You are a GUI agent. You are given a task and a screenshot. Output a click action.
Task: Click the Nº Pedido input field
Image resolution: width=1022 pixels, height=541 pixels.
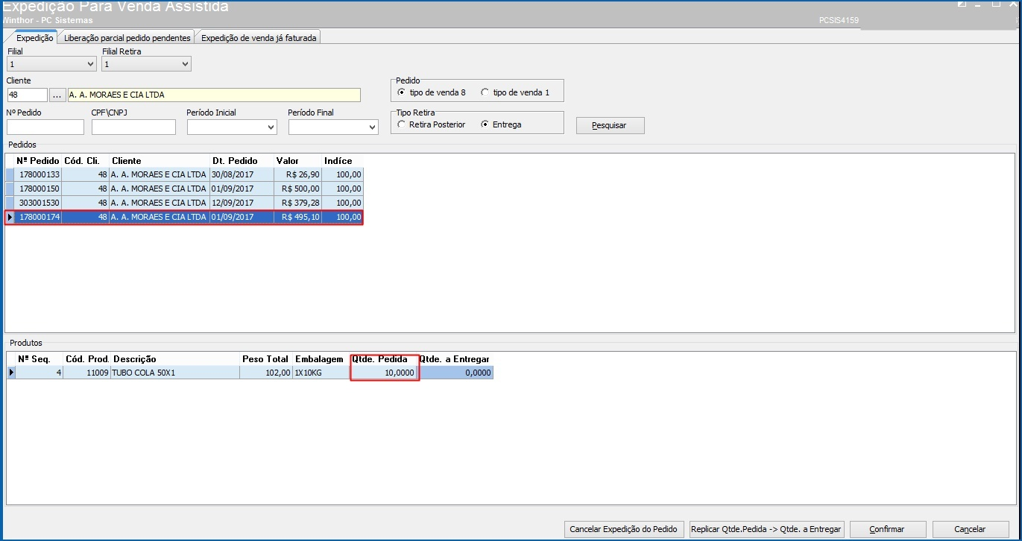pyautogui.click(x=45, y=127)
